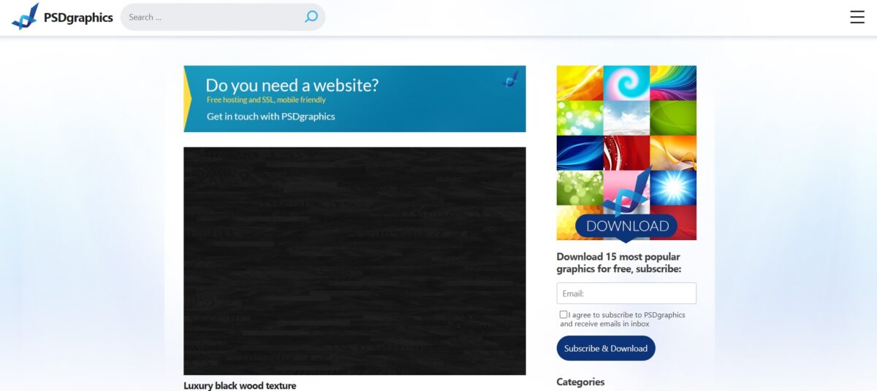Click the DOWNLOAD badge on graphics collage
The image size is (877, 391).
coord(626,226)
